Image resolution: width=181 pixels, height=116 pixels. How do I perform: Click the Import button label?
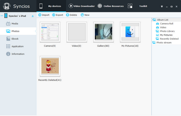46,15
